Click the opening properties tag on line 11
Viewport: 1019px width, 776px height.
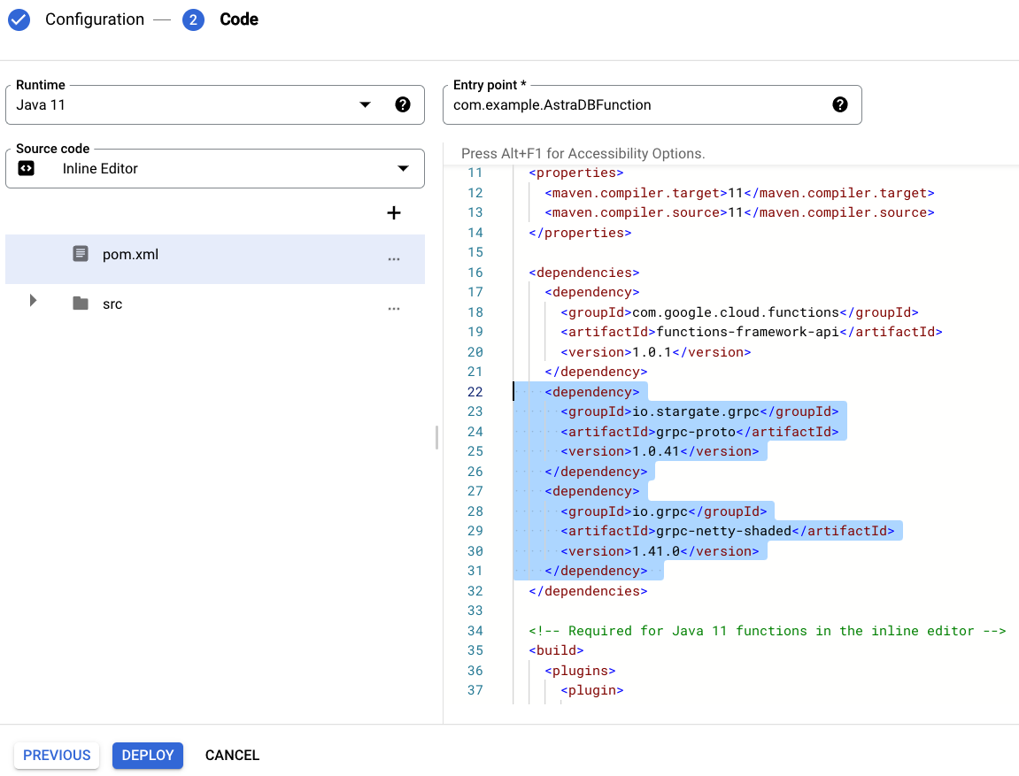pyautogui.click(x=576, y=173)
